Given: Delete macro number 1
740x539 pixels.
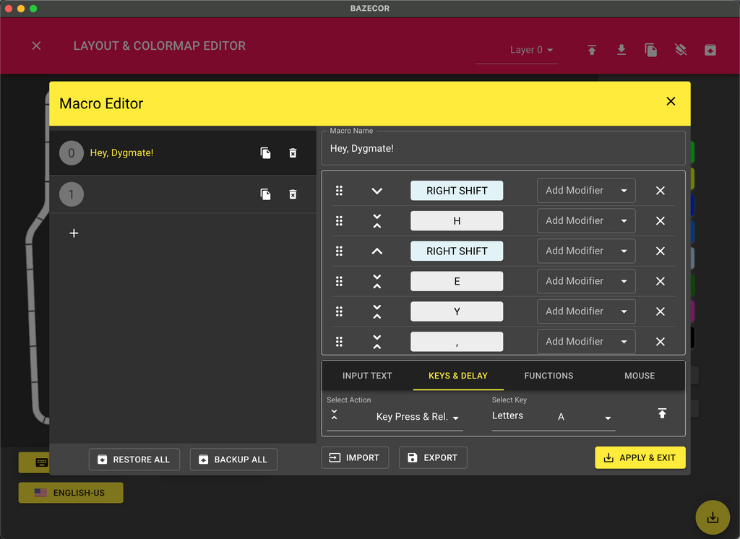Looking at the screenshot, I should click(293, 194).
